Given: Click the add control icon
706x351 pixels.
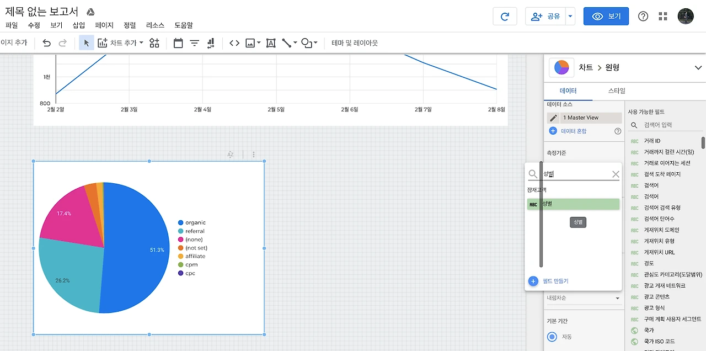Looking at the screenshot, I should [x=154, y=43].
